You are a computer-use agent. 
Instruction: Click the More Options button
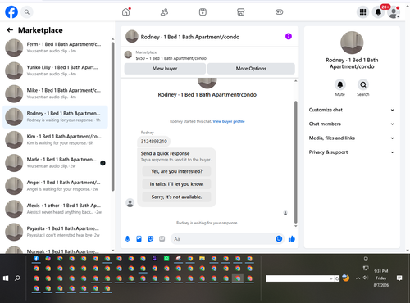tap(251, 69)
